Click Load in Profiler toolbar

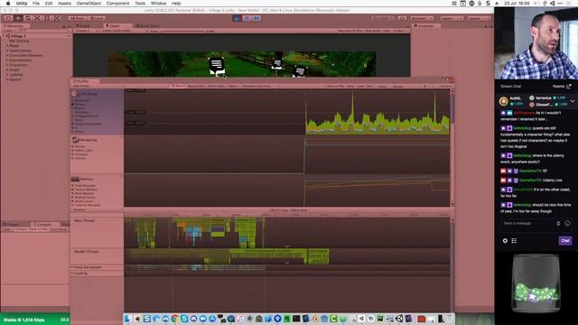click(x=360, y=87)
